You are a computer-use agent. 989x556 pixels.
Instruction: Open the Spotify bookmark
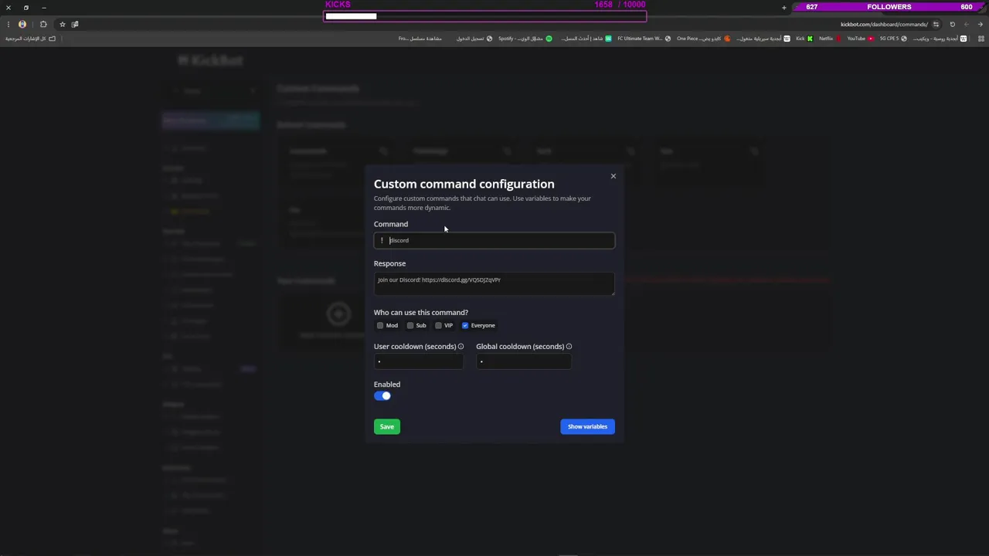(x=525, y=39)
